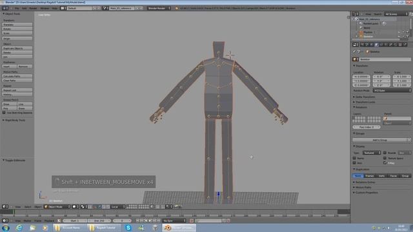
Task: Open Windows Media Player from taskbar
Action: coord(45,227)
